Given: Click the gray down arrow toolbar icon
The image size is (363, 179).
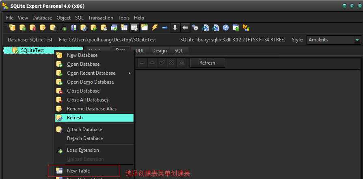Looking at the screenshot, I should click(x=175, y=28).
